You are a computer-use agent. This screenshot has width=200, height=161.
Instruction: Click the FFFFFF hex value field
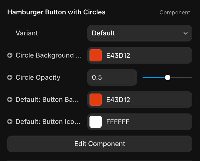tap(118, 122)
